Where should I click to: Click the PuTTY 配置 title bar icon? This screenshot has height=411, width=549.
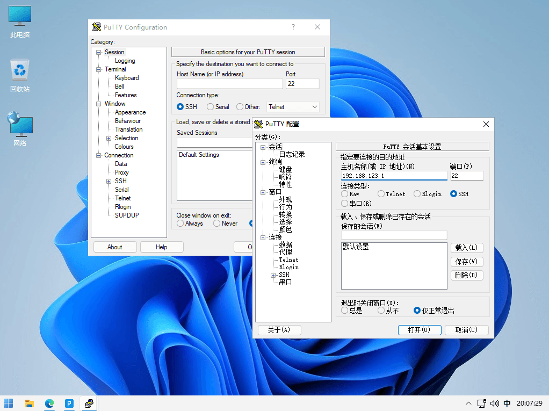[x=258, y=124]
